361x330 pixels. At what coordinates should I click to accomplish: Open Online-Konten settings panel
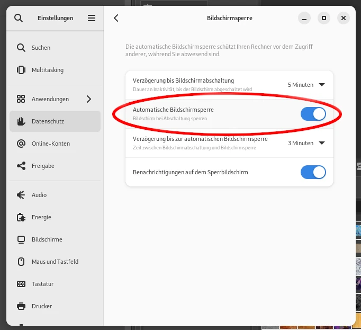[55, 144]
